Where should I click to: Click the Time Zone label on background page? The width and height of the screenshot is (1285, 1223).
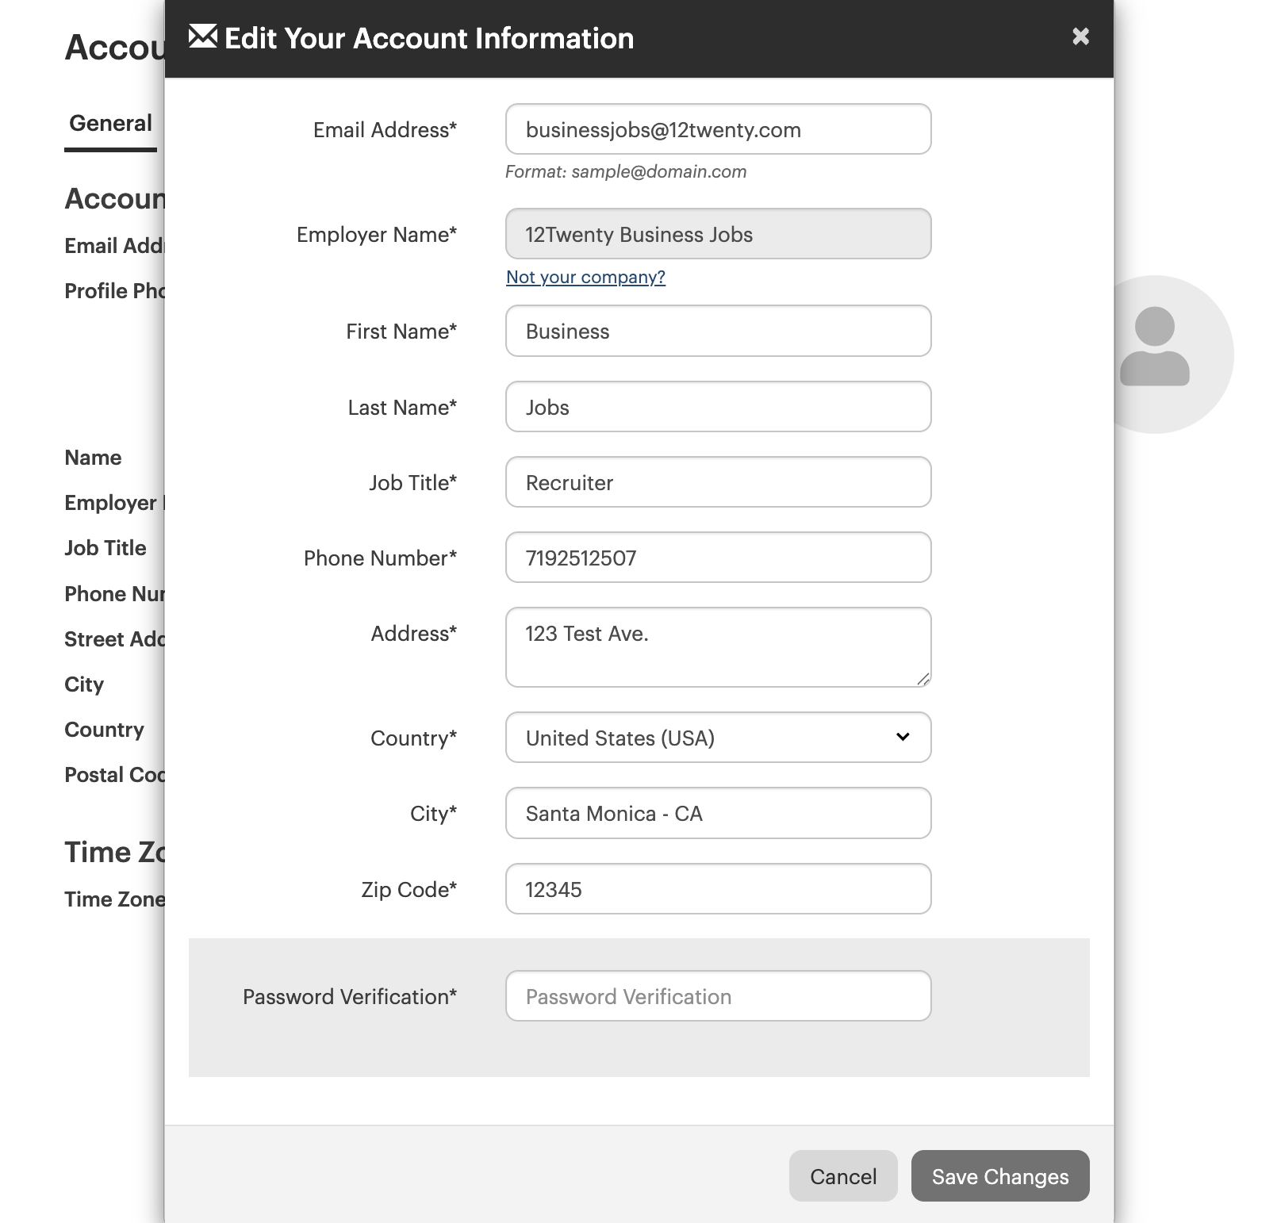pyautogui.click(x=115, y=899)
